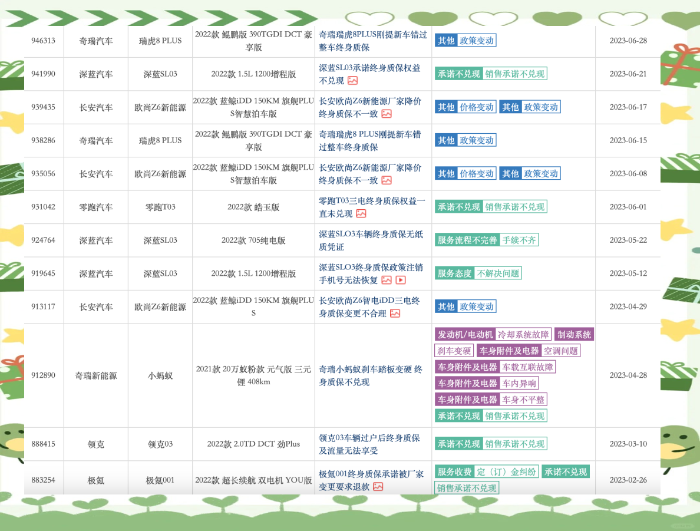Select complaint ID 912890
700x531 pixels.
[43, 375]
